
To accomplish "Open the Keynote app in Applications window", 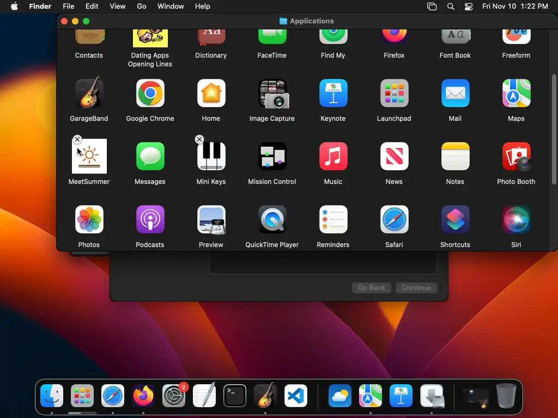I will 333,93.
